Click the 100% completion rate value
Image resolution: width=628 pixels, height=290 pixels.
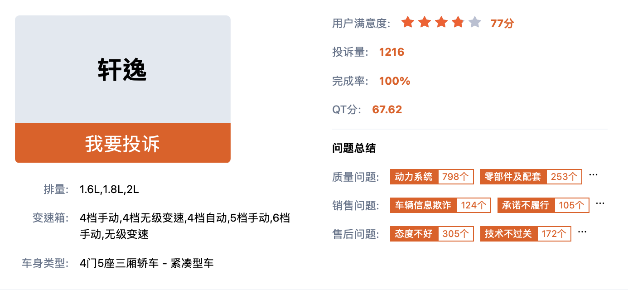coord(395,81)
